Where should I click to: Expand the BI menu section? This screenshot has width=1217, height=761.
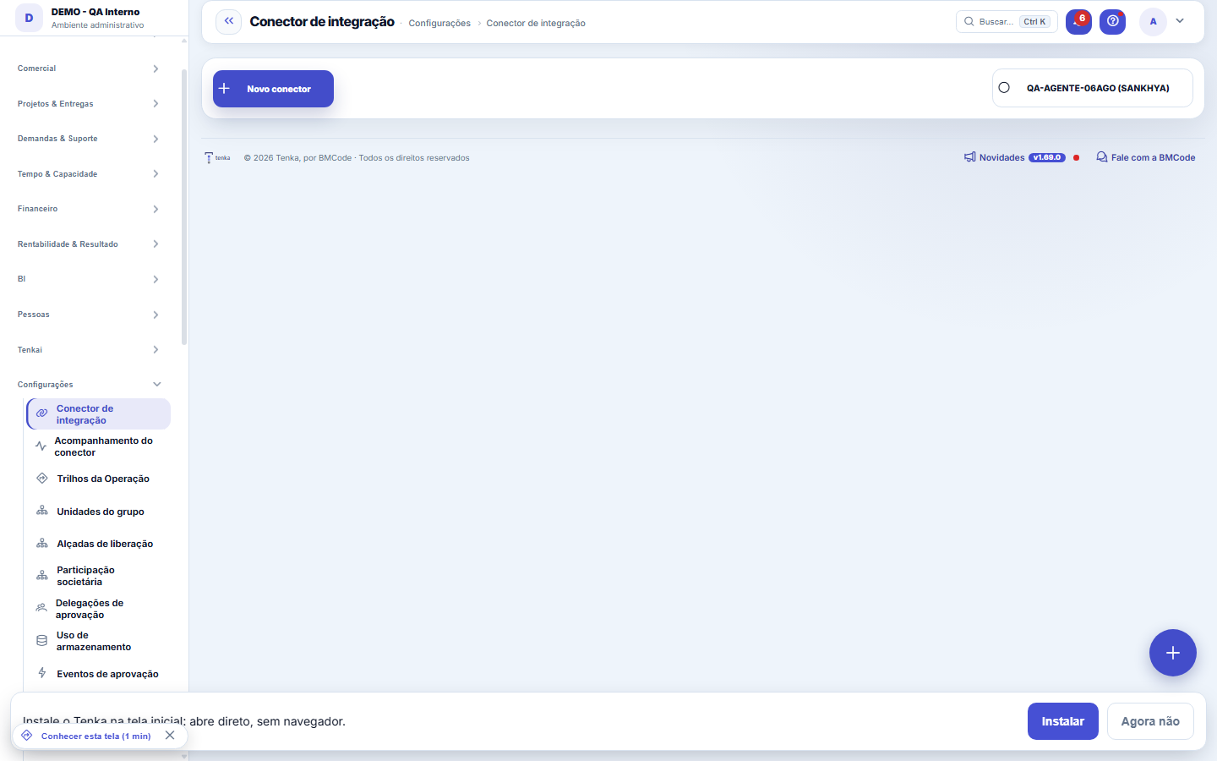pyautogui.click(x=88, y=279)
